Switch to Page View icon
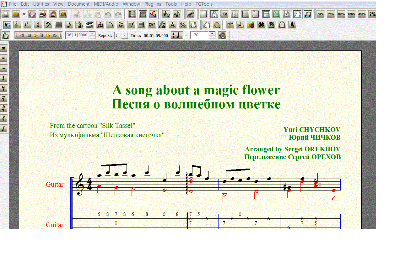This screenshot has height=256, width=400. point(143,14)
